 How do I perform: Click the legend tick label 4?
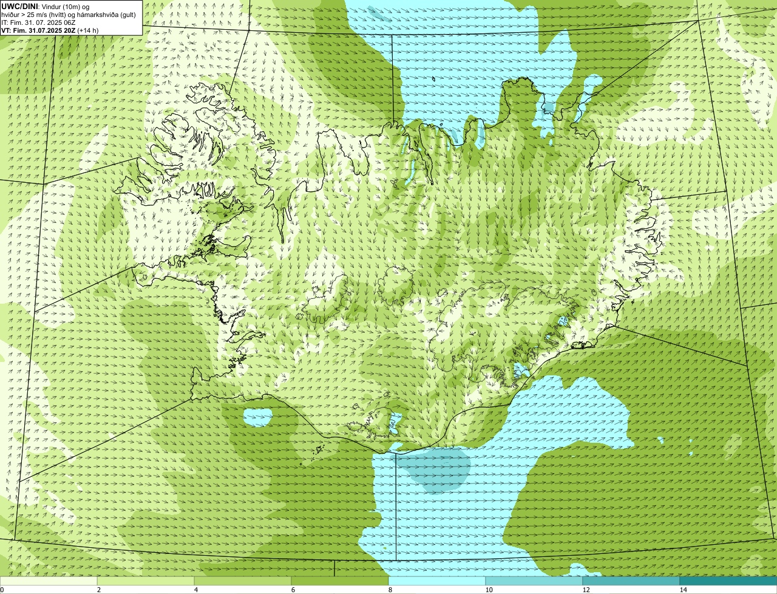(195, 589)
